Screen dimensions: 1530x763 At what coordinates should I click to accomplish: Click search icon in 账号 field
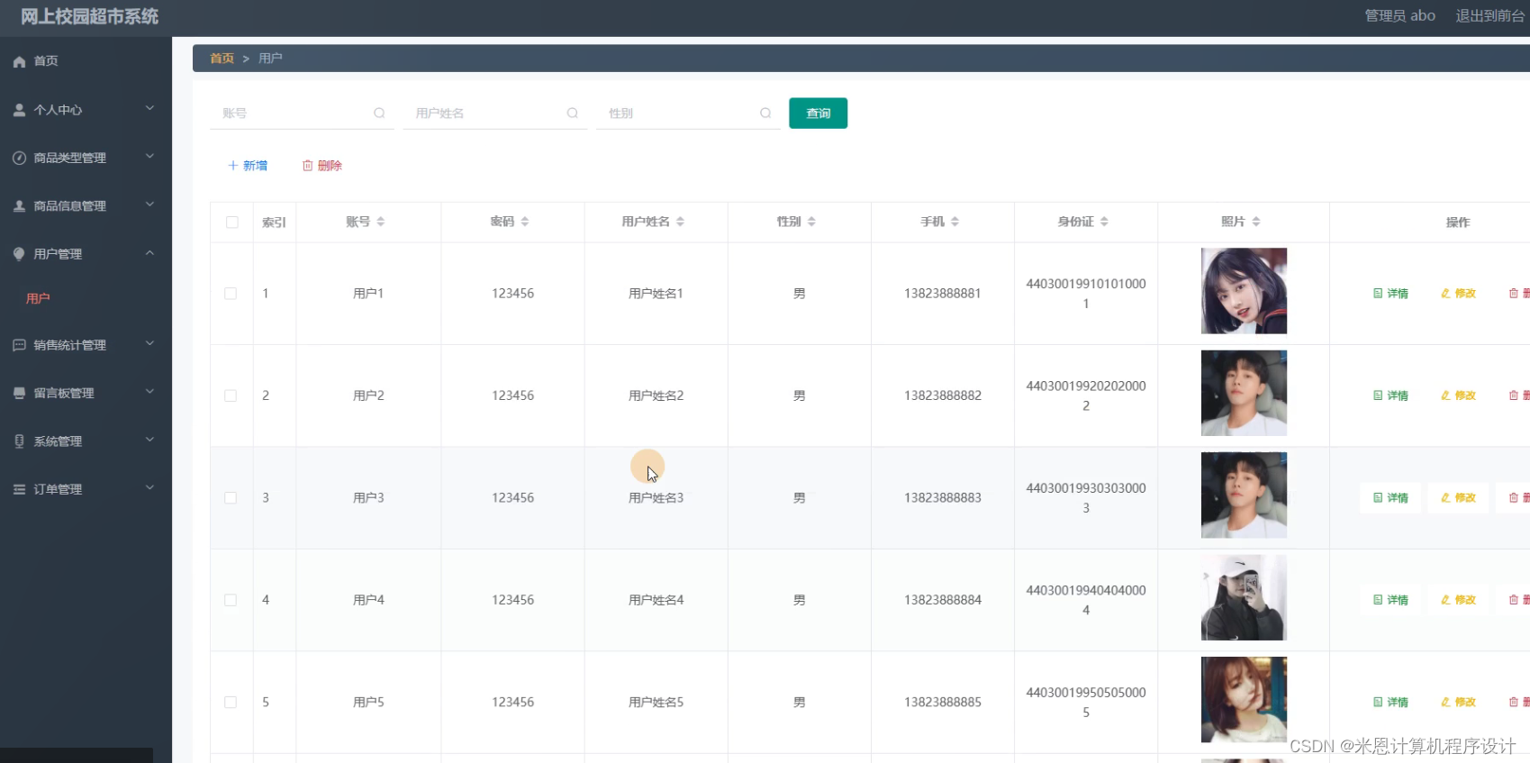(379, 114)
